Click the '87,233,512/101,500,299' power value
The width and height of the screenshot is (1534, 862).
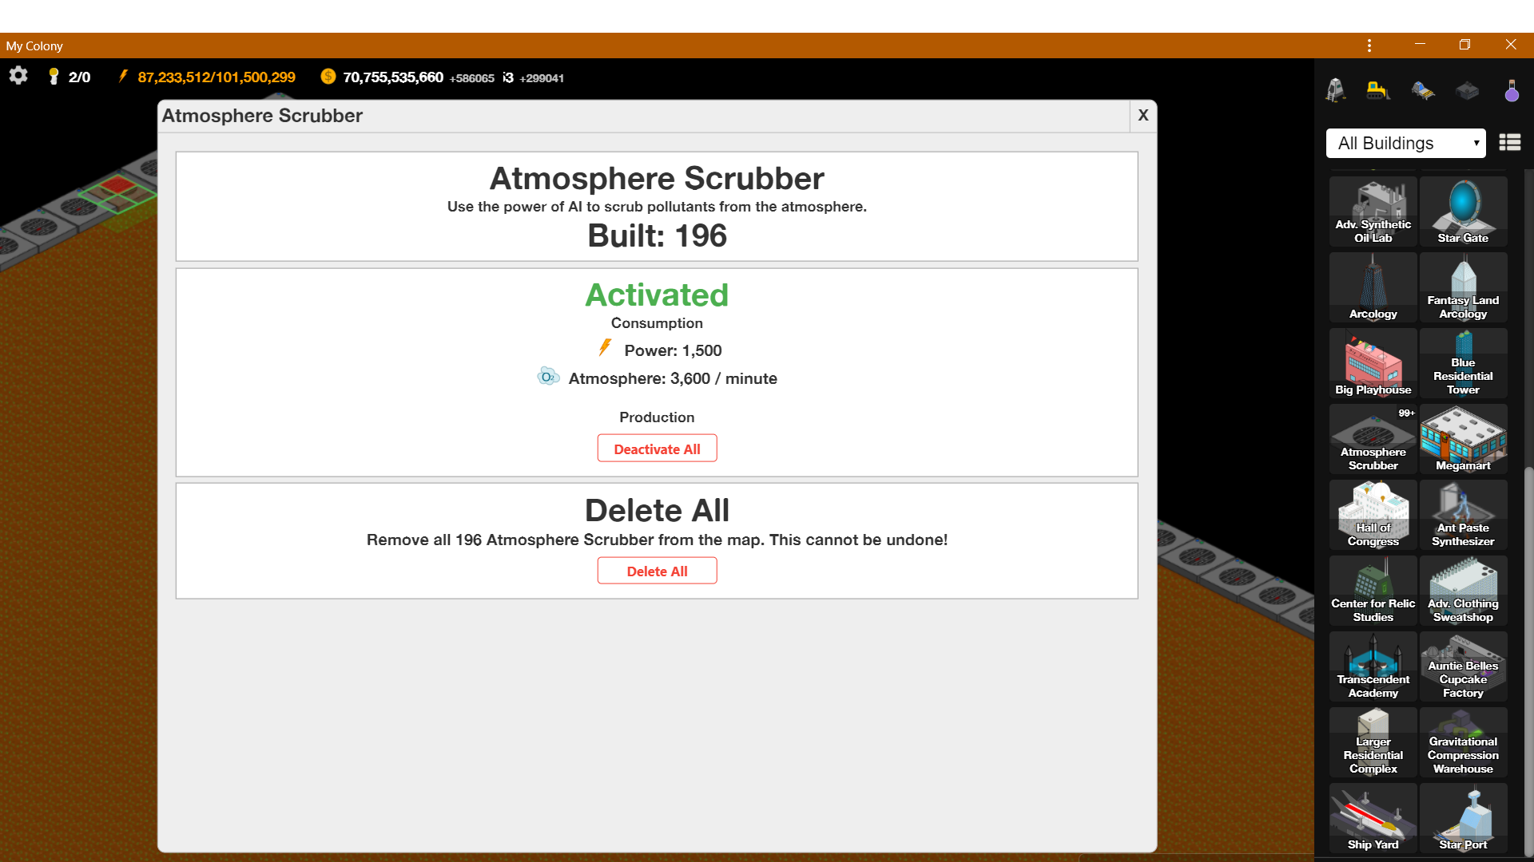tap(217, 77)
